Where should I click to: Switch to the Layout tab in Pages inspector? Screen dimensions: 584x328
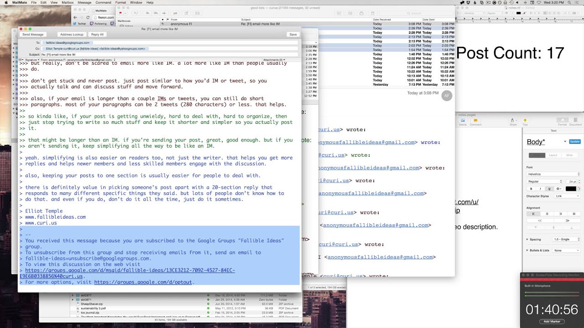553,155
